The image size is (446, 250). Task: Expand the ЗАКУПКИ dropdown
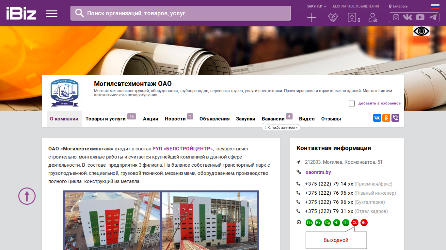click(317, 6)
